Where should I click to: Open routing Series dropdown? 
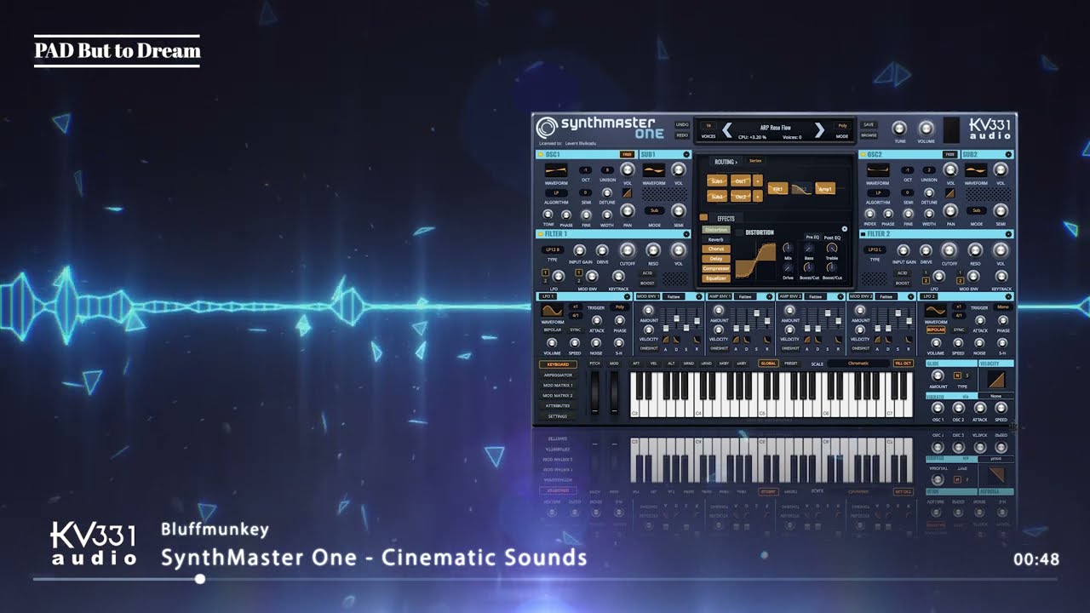(755, 161)
